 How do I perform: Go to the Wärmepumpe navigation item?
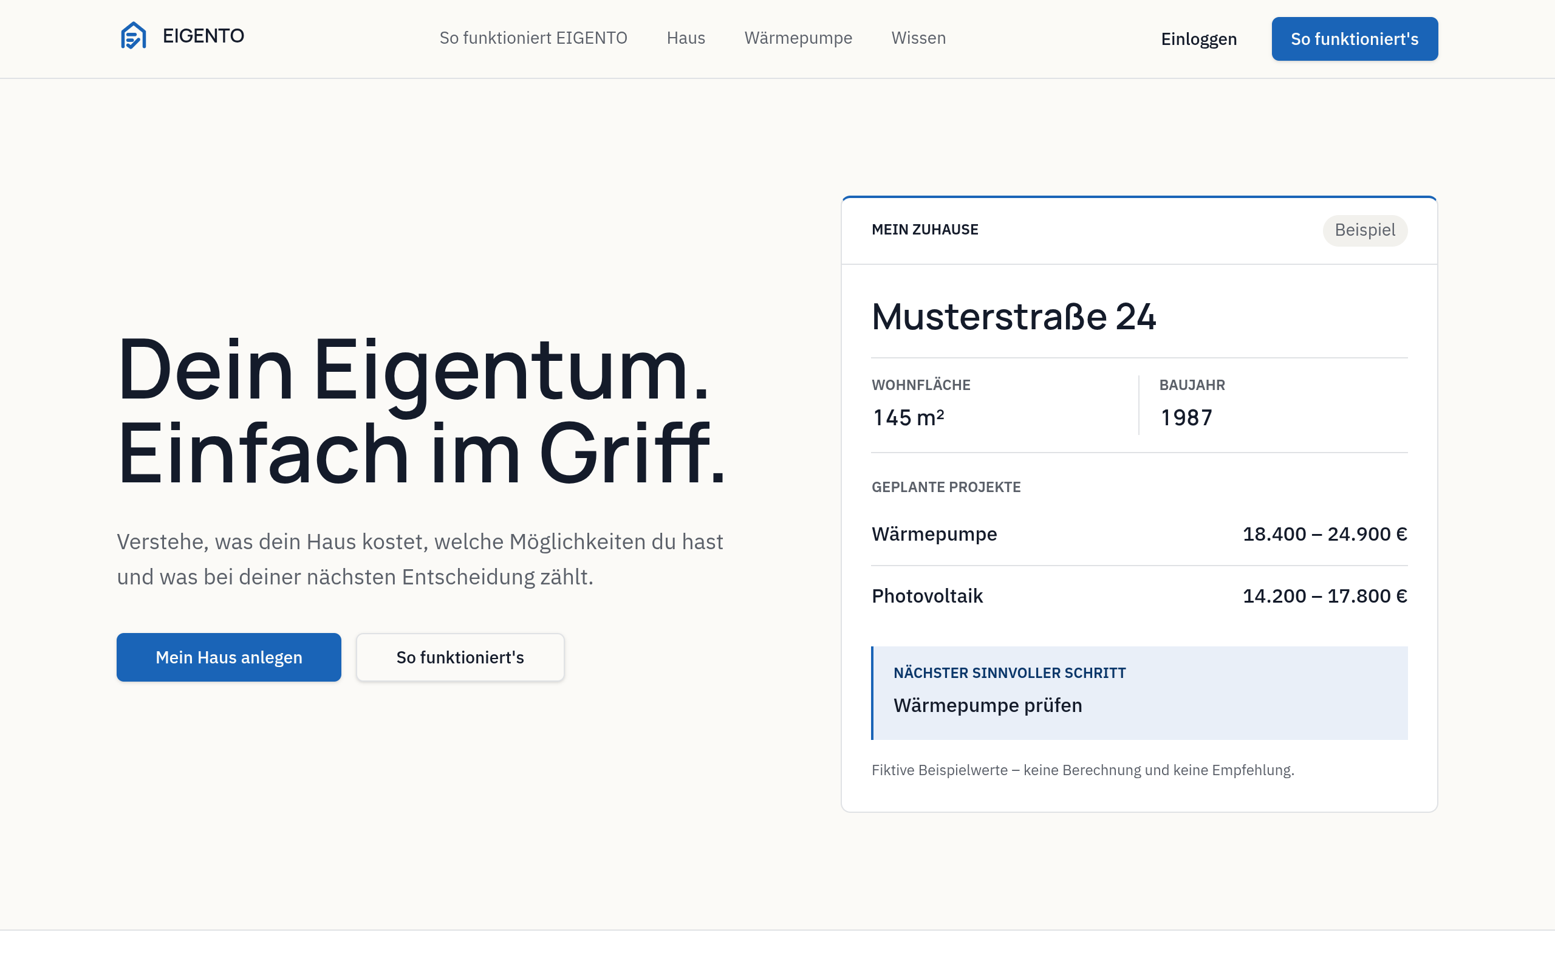click(798, 38)
